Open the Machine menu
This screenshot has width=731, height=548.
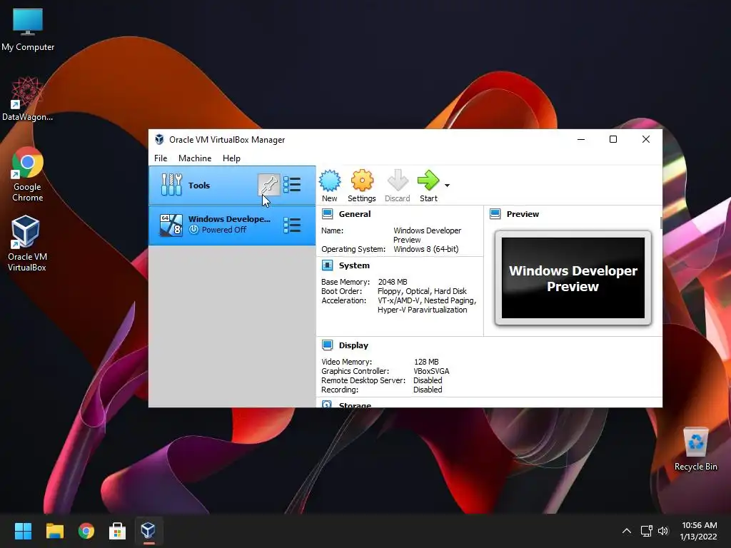tap(195, 158)
